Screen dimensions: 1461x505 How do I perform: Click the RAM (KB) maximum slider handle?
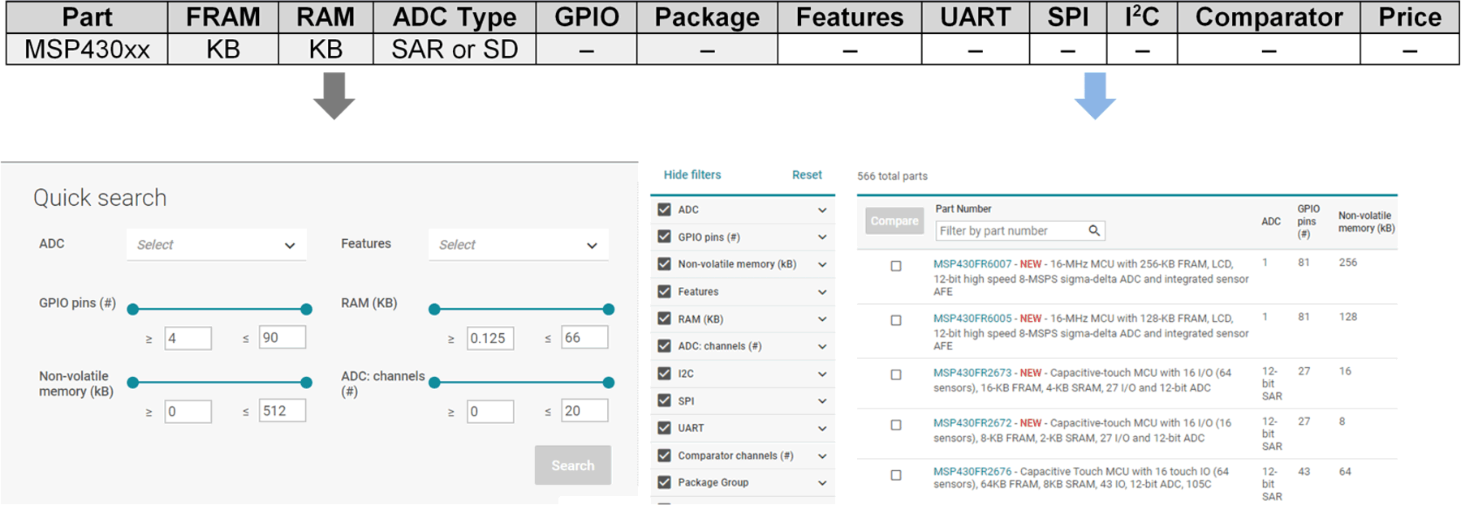click(609, 310)
